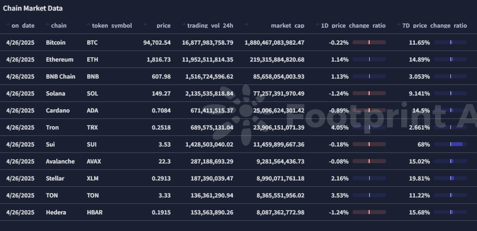Image resolution: width=477 pixels, height=231 pixels.
Task: Click the market_cap column sort arrow
Action: pos(246,25)
